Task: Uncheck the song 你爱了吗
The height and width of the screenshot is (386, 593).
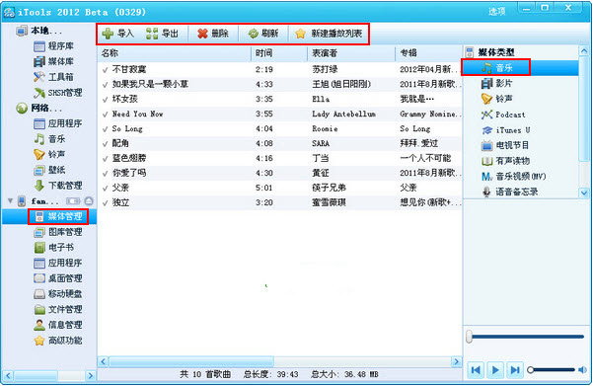Action: click(106, 174)
